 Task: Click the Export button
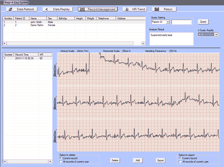pos(160,160)
